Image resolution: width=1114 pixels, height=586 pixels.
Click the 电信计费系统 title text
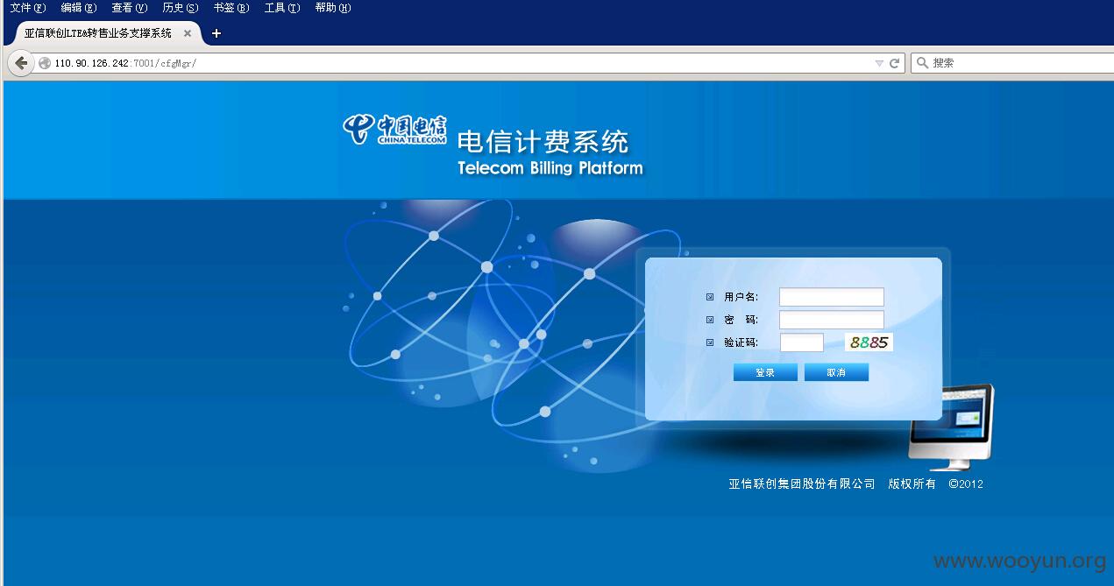click(x=543, y=141)
